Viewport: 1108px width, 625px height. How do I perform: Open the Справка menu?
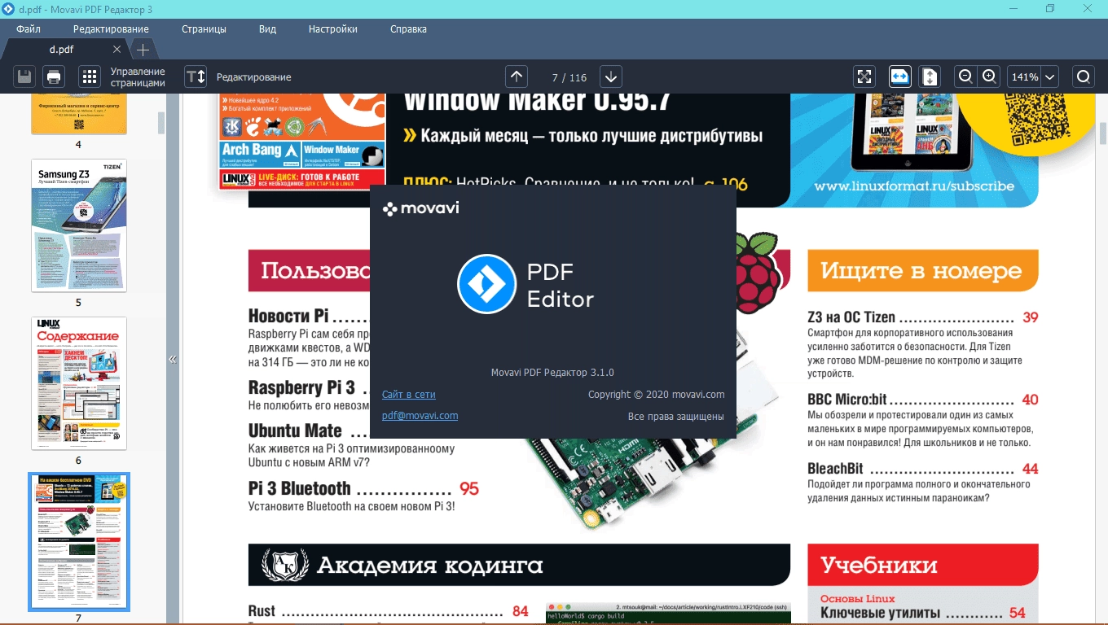point(408,29)
